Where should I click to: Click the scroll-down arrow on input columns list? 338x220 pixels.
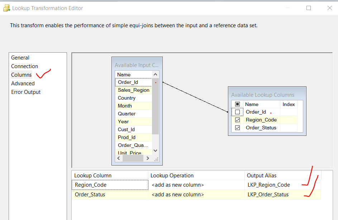coord(154,150)
